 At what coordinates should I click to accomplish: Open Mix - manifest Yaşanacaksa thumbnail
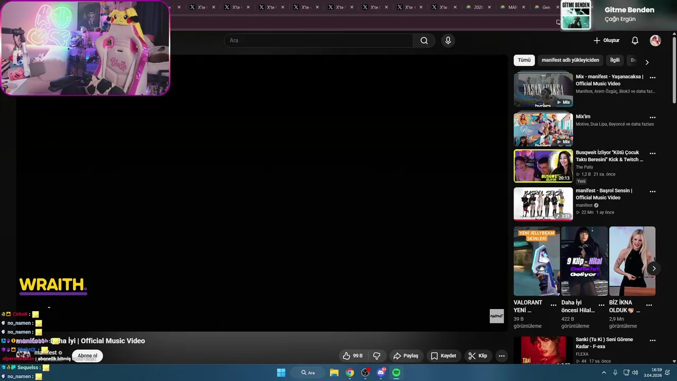point(543,90)
